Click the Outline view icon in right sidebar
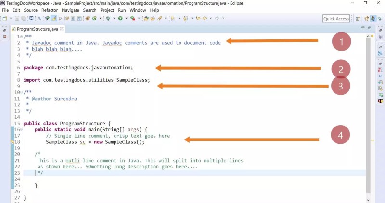This screenshot has width=385, height=203. [x=380, y=53]
